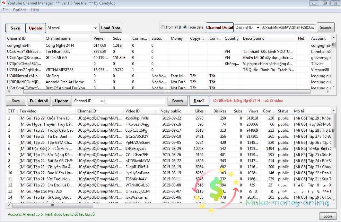Click the red Update button
The height and width of the screenshot is (222, 341).
36,28
